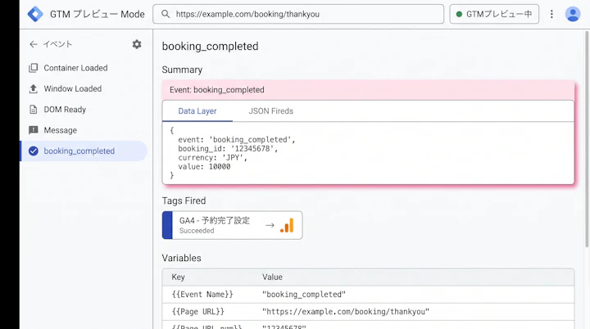Click the back arrow next to イベント
Image resolution: width=590 pixels, height=329 pixels.
tap(33, 44)
